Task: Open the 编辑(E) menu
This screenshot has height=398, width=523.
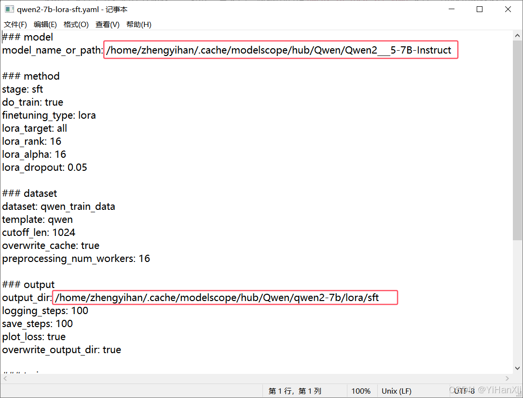Action: (45, 24)
